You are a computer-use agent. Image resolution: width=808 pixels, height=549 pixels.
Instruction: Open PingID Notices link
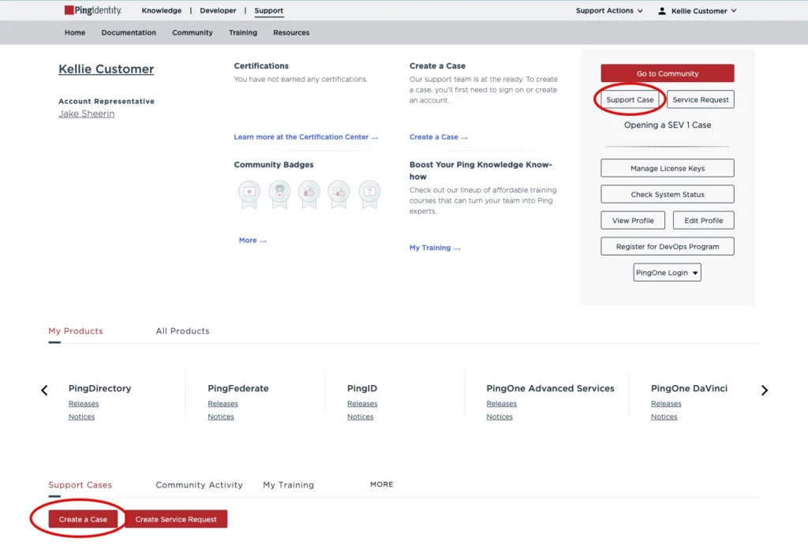tap(360, 416)
